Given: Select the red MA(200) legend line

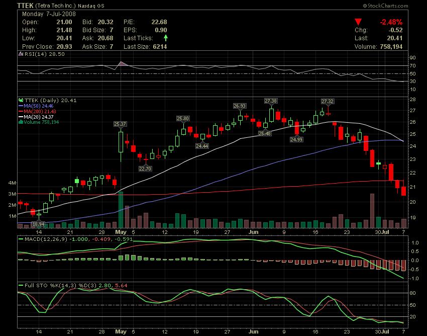Looking at the screenshot, I should [21, 112].
